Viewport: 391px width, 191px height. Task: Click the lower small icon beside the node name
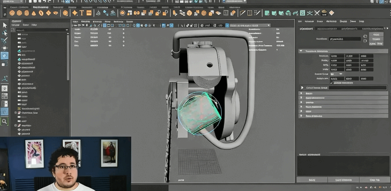click(x=365, y=41)
